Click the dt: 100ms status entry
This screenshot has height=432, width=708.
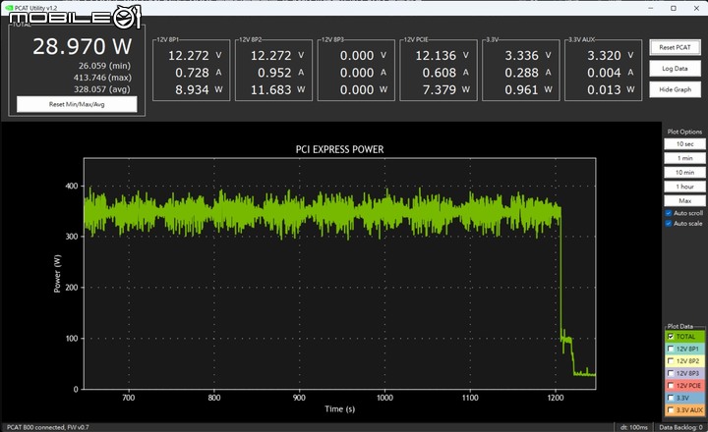click(x=634, y=427)
